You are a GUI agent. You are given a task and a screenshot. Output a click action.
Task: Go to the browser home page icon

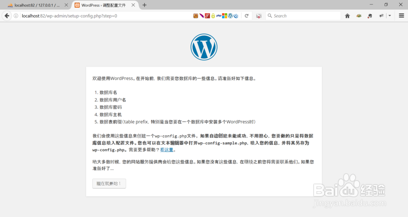click(x=347, y=16)
